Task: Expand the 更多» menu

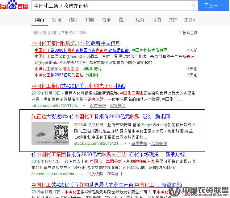Action: point(190,20)
